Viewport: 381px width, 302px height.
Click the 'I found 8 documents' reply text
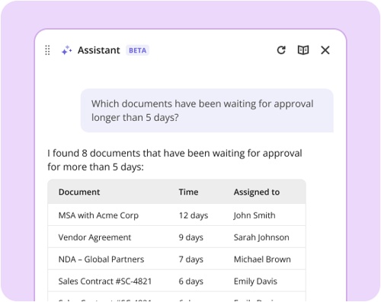(x=174, y=160)
